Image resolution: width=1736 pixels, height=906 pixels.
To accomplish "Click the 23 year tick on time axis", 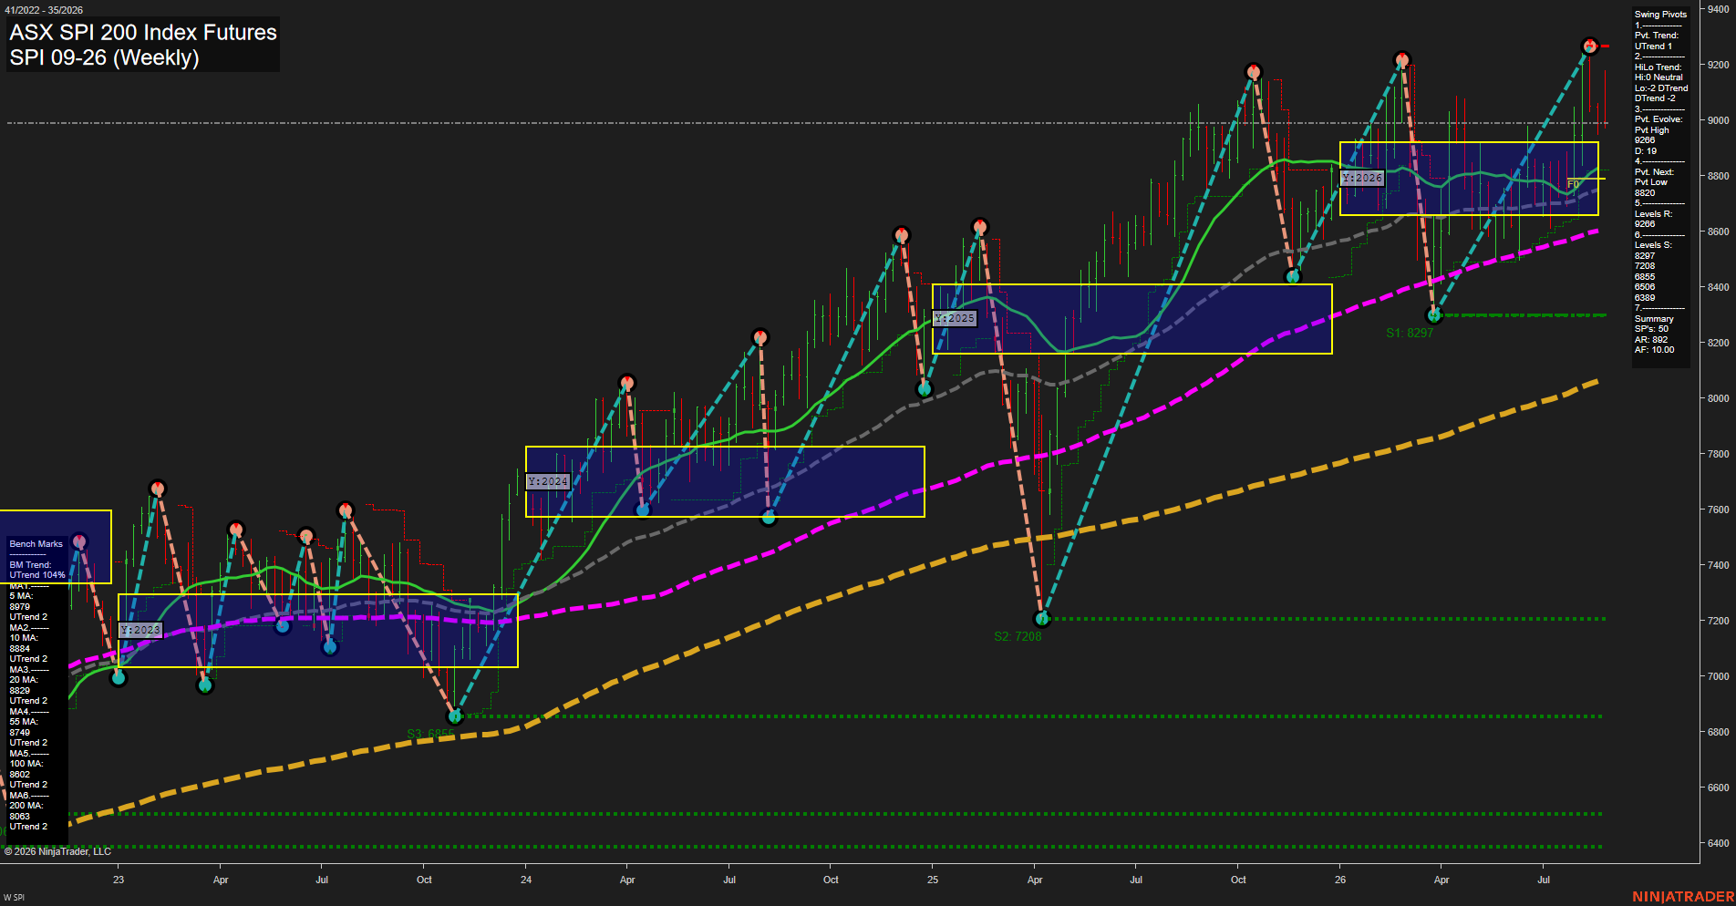I will pyautogui.click(x=119, y=880).
